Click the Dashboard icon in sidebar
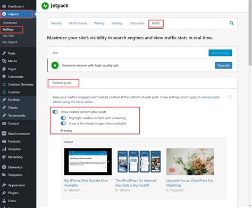Viewport: 252px width, 208px height. tap(4, 6)
